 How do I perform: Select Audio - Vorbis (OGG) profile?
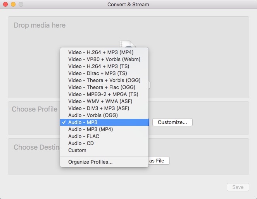(104, 115)
